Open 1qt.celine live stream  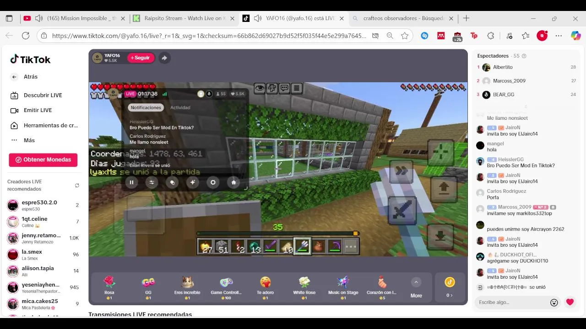point(43,222)
